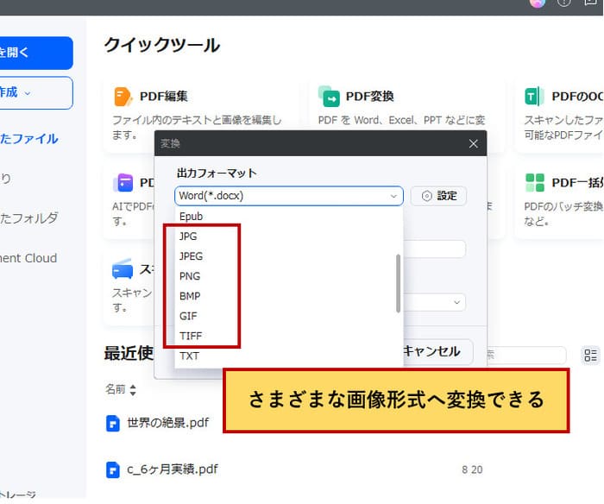Click the PDF編集 tool icon

coord(123,96)
